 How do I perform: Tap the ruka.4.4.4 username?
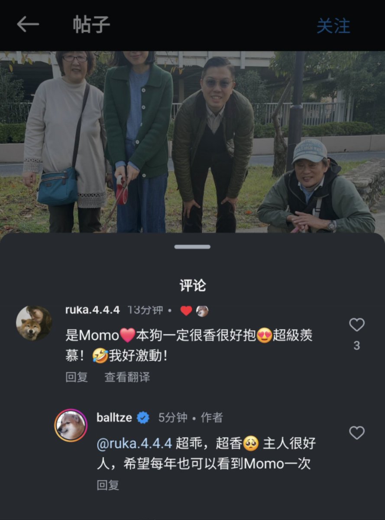click(92, 310)
